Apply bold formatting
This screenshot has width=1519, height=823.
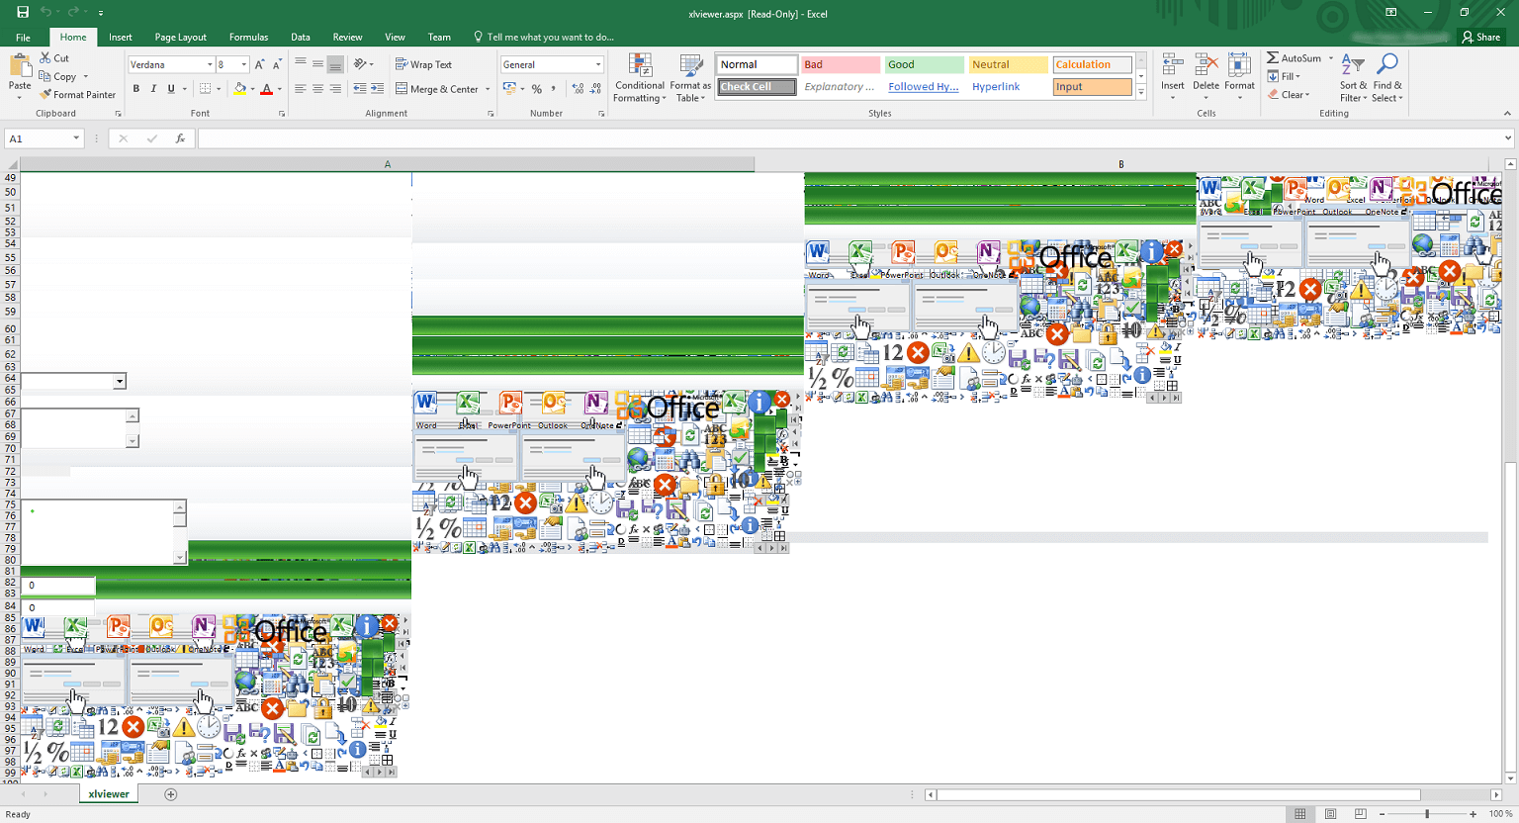point(136,89)
